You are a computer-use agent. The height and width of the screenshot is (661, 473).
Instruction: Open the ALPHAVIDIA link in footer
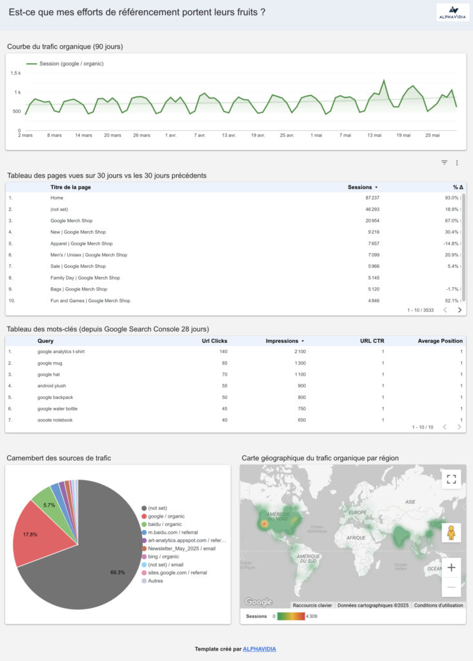259,649
